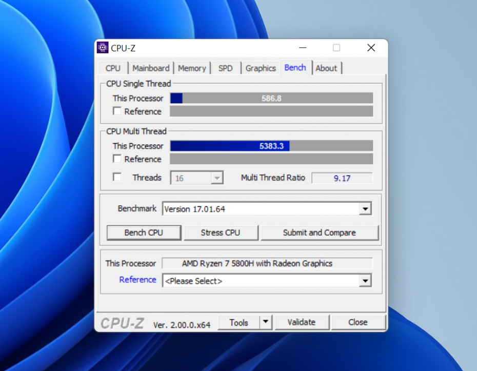Open the Tools dropdown arrow

(x=265, y=322)
